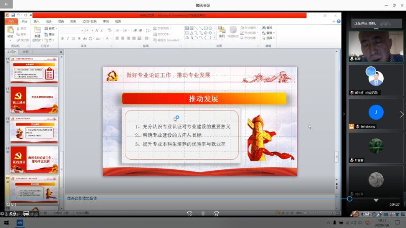Pause the recording playback
This screenshot has width=406, height=228.
click(202, 213)
